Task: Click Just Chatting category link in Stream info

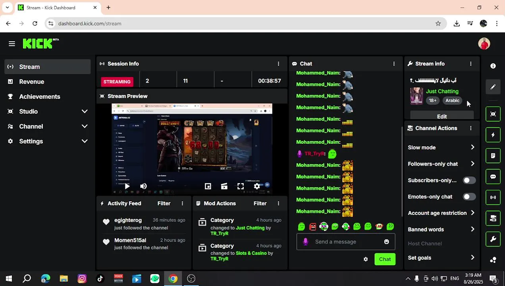Action: point(442,91)
